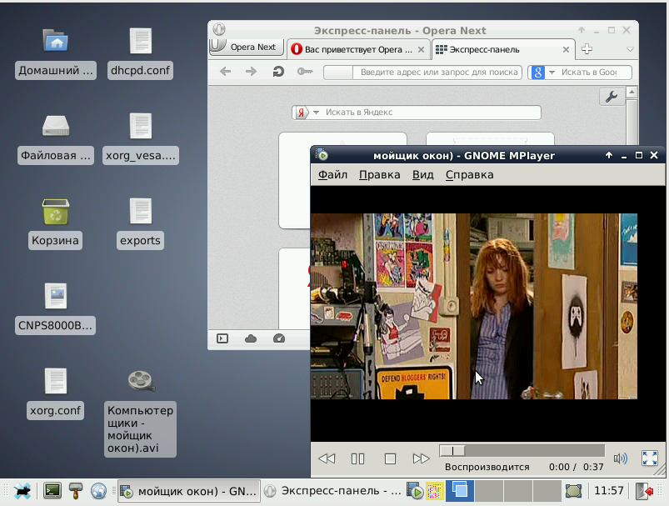The image size is (669, 506).
Task: Open the paint roller appearance settings launcher
Action: 76,491
